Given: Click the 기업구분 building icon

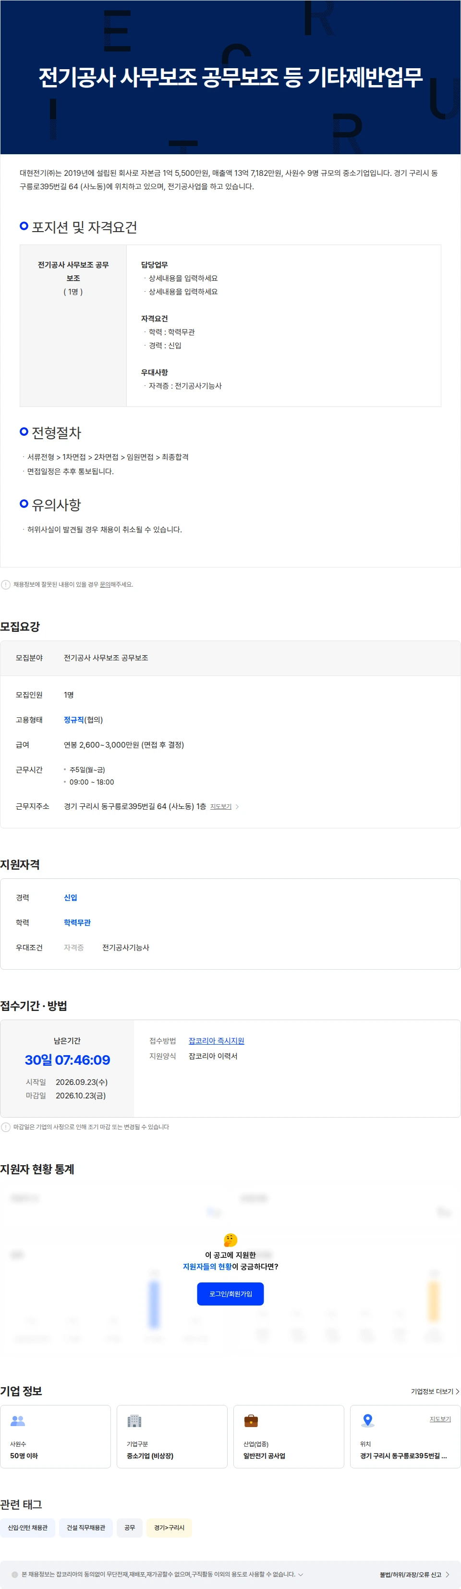Looking at the screenshot, I should tap(134, 1421).
